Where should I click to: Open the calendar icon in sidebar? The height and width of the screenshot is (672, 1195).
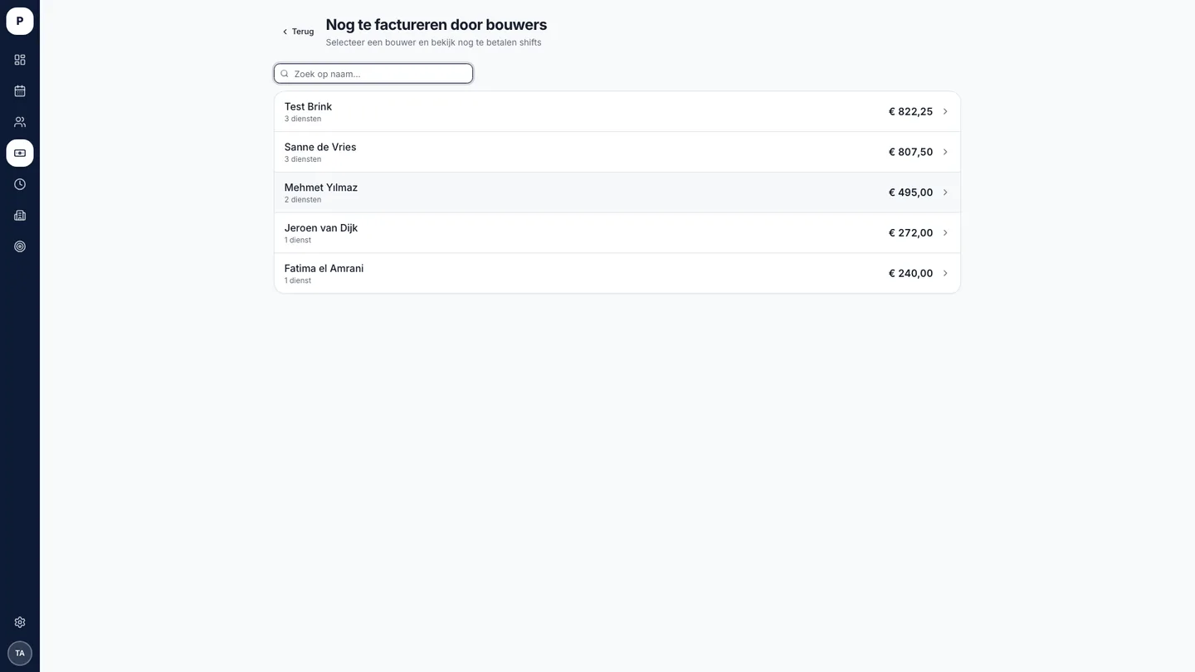tap(20, 90)
